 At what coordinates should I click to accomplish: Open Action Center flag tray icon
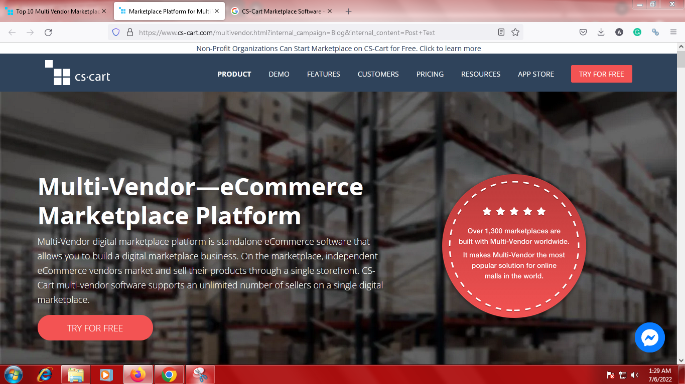[x=611, y=375]
